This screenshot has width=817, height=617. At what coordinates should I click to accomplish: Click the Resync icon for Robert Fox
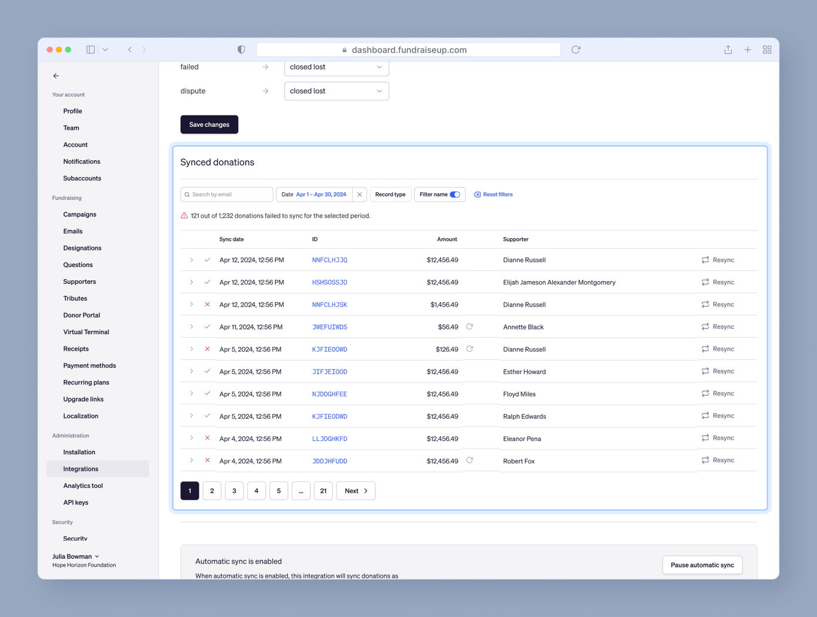[x=705, y=460]
